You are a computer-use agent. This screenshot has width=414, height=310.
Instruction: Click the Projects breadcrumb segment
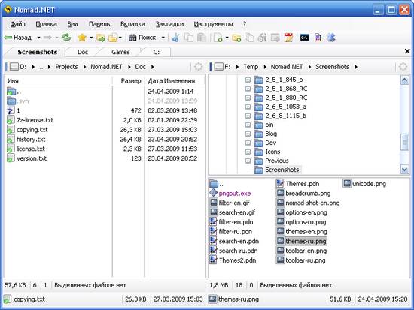pyautogui.click(x=66, y=67)
